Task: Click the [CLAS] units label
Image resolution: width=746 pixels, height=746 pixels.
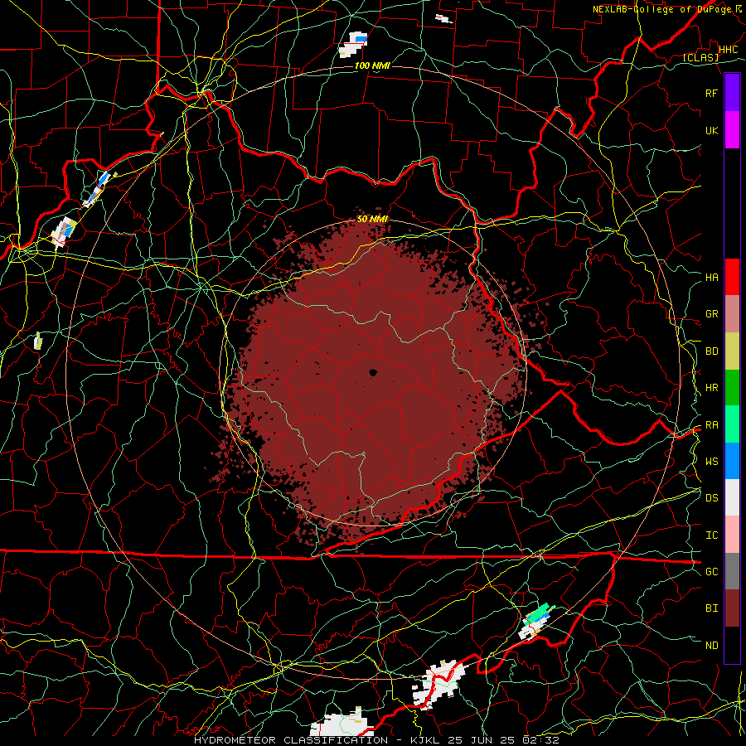Action: tap(700, 57)
